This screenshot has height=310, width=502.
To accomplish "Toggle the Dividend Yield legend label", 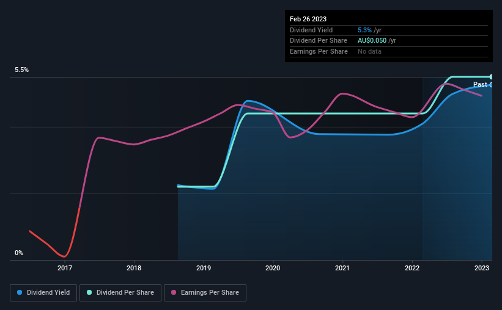I will coord(48,293).
